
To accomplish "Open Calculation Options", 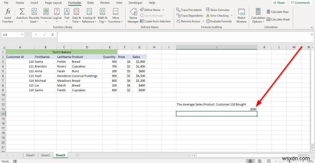I will pyautogui.click(x=258, y=16).
